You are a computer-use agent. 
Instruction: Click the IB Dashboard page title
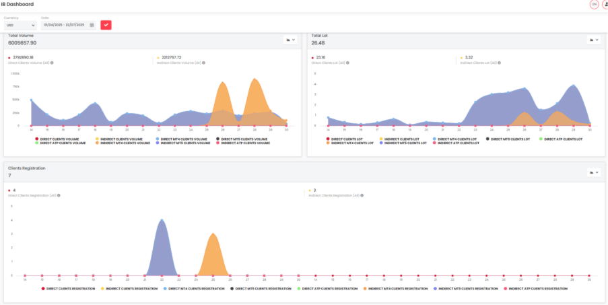click(18, 4)
